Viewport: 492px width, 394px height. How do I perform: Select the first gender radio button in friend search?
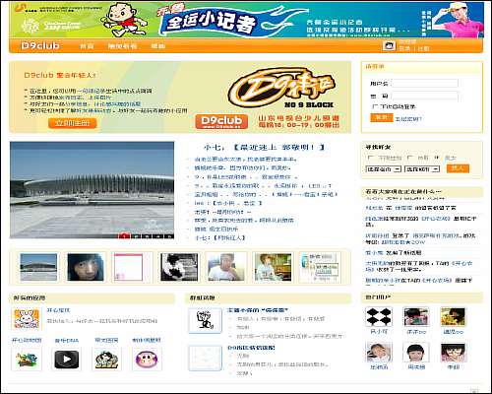[x=371, y=158]
